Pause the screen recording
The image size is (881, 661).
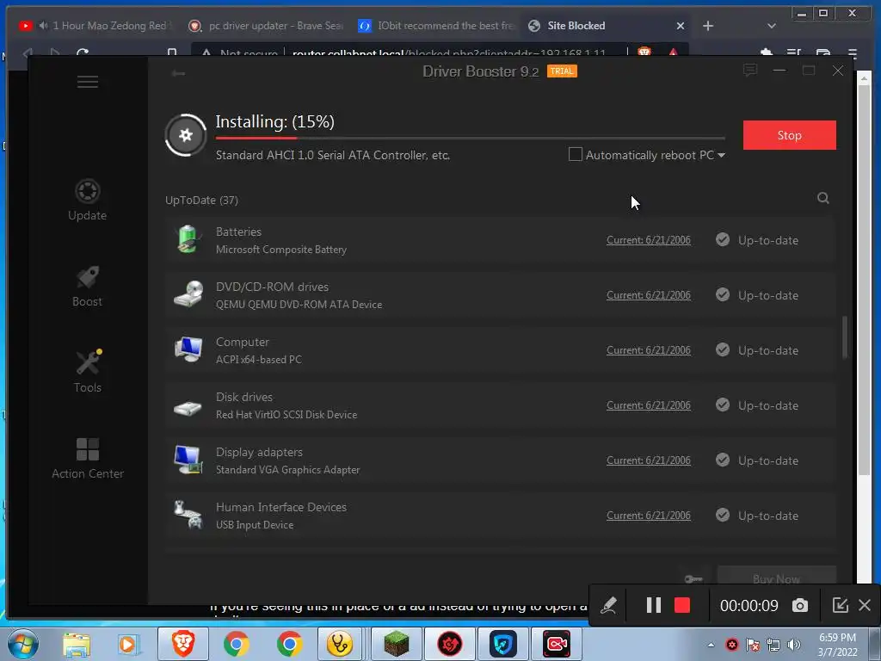654,605
